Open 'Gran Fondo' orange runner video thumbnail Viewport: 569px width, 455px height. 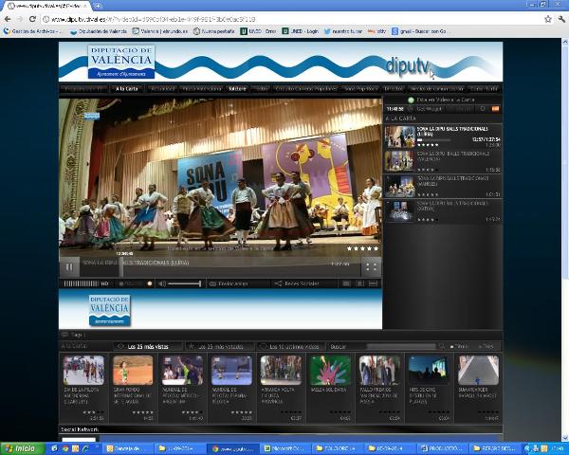(x=133, y=370)
